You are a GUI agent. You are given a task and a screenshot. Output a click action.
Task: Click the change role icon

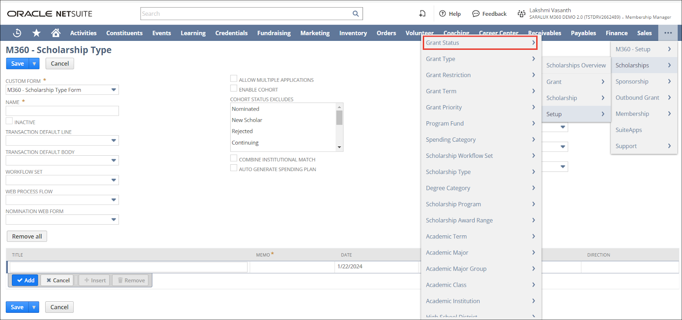point(521,14)
